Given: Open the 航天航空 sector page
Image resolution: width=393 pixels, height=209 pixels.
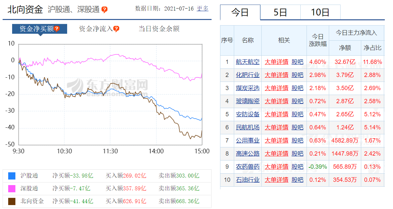Looking at the screenshot, I should pos(248,62).
